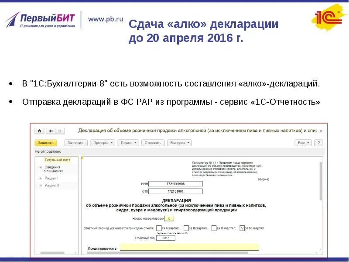Click the 1C logo
The height and width of the screenshot is (262, 349).
329,18
